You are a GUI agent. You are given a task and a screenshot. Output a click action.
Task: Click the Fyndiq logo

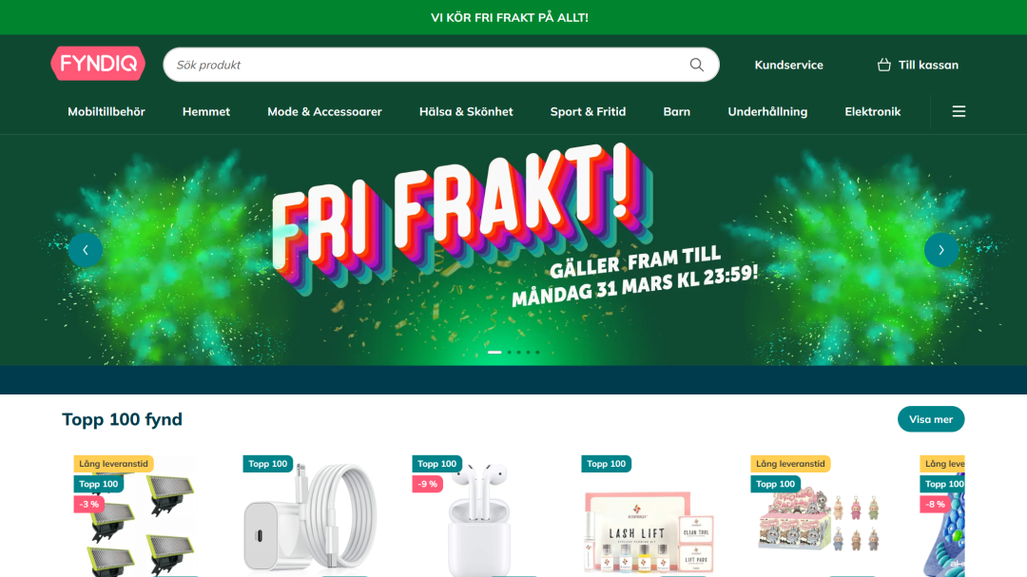click(98, 64)
